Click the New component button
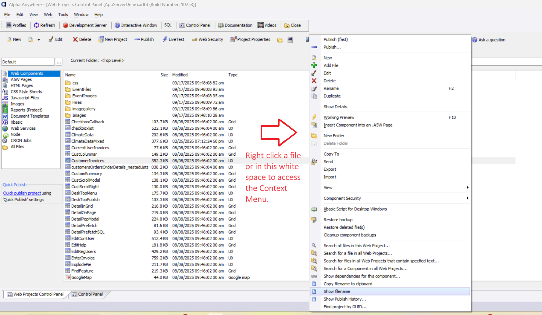The width and height of the screenshot is (542, 315). click(x=14, y=39)
